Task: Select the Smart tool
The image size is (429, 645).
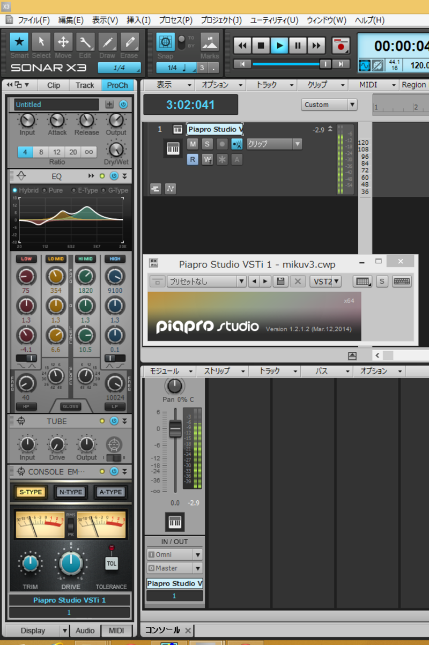Action: [x=19, y=42]
